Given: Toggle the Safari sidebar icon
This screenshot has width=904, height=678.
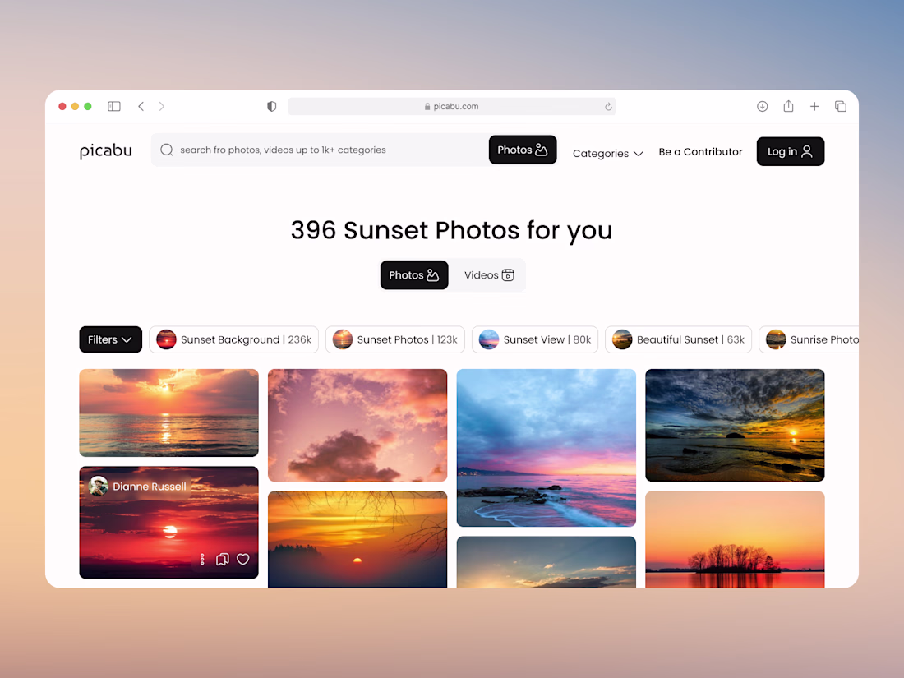Looking at the screenshot, I should click(x=114, y=106).
